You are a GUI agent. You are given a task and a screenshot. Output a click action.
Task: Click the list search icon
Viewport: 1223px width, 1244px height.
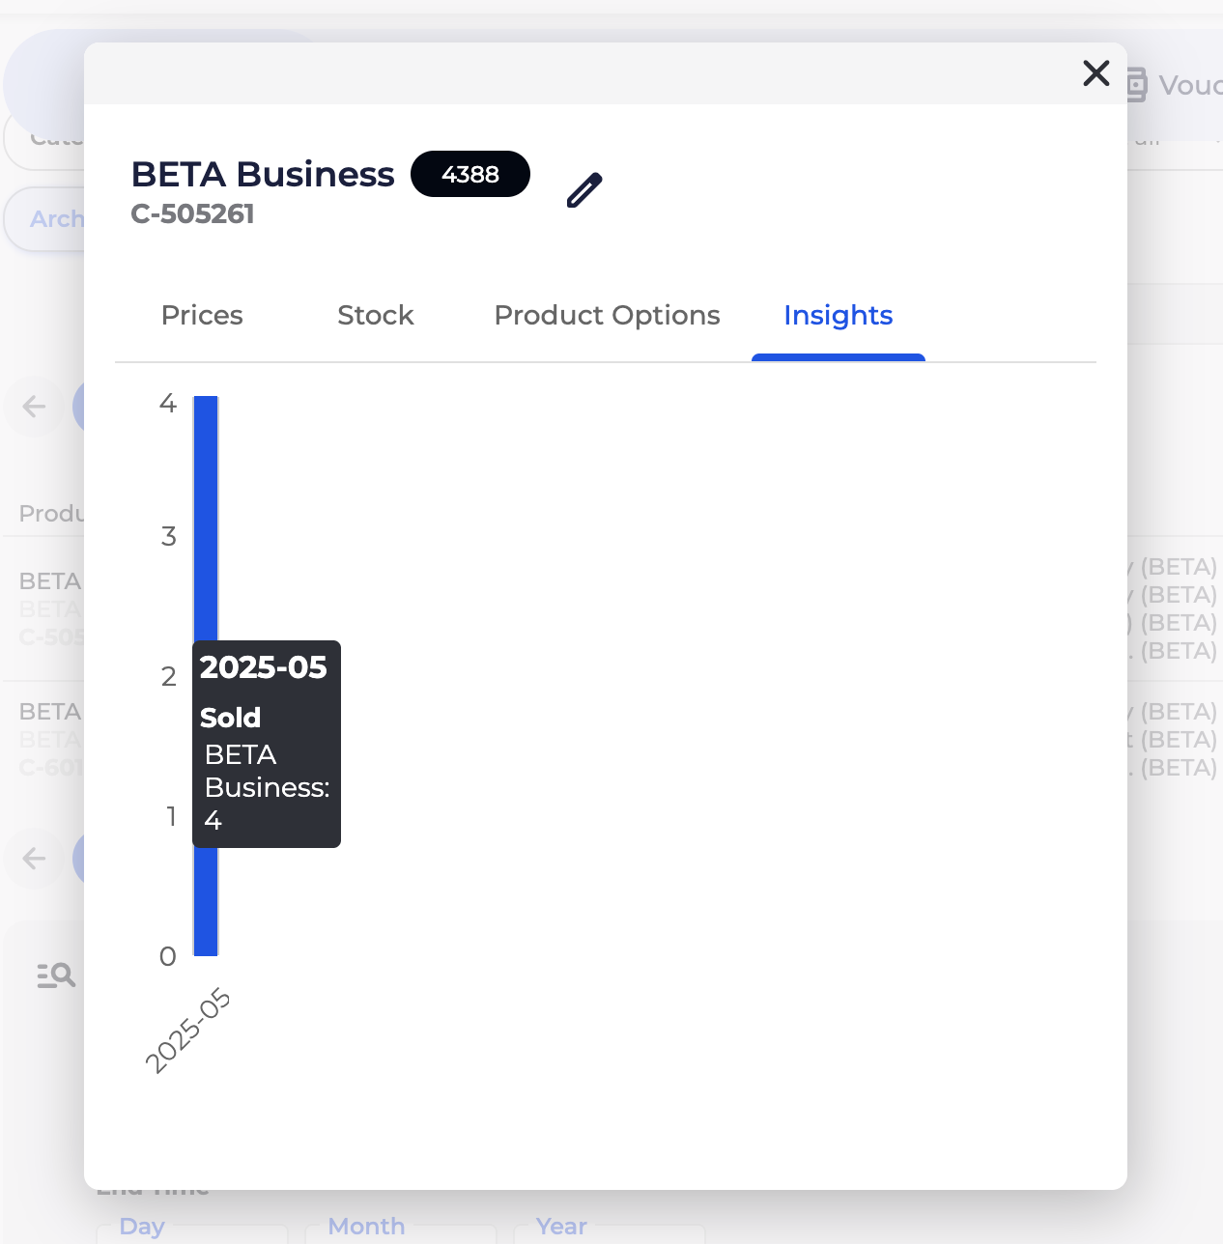tap(56, 975)
